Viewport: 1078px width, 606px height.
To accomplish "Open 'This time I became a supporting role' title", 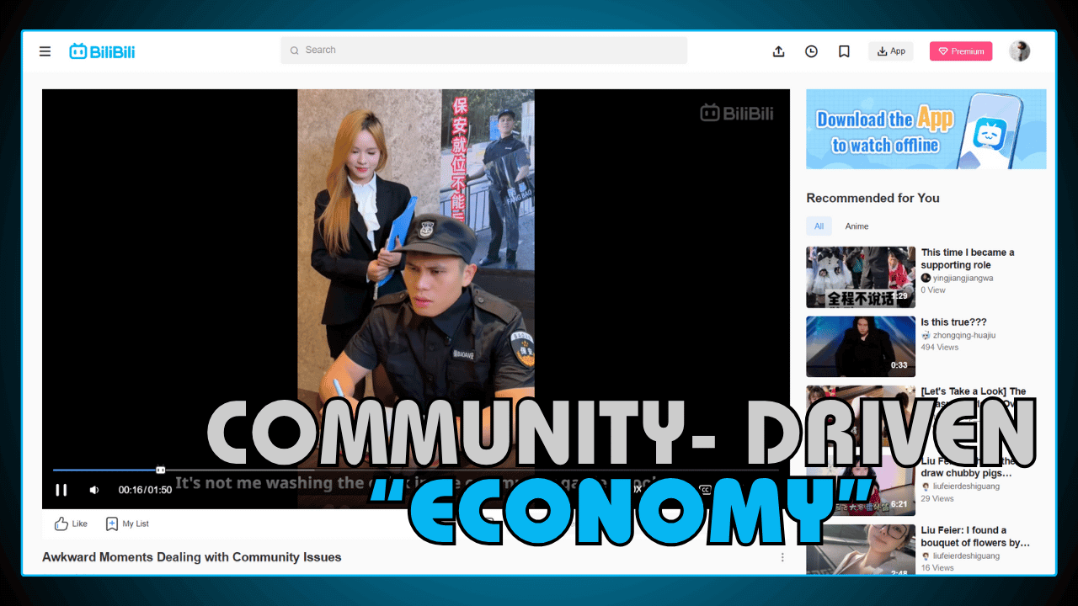I will pos(968,258).
